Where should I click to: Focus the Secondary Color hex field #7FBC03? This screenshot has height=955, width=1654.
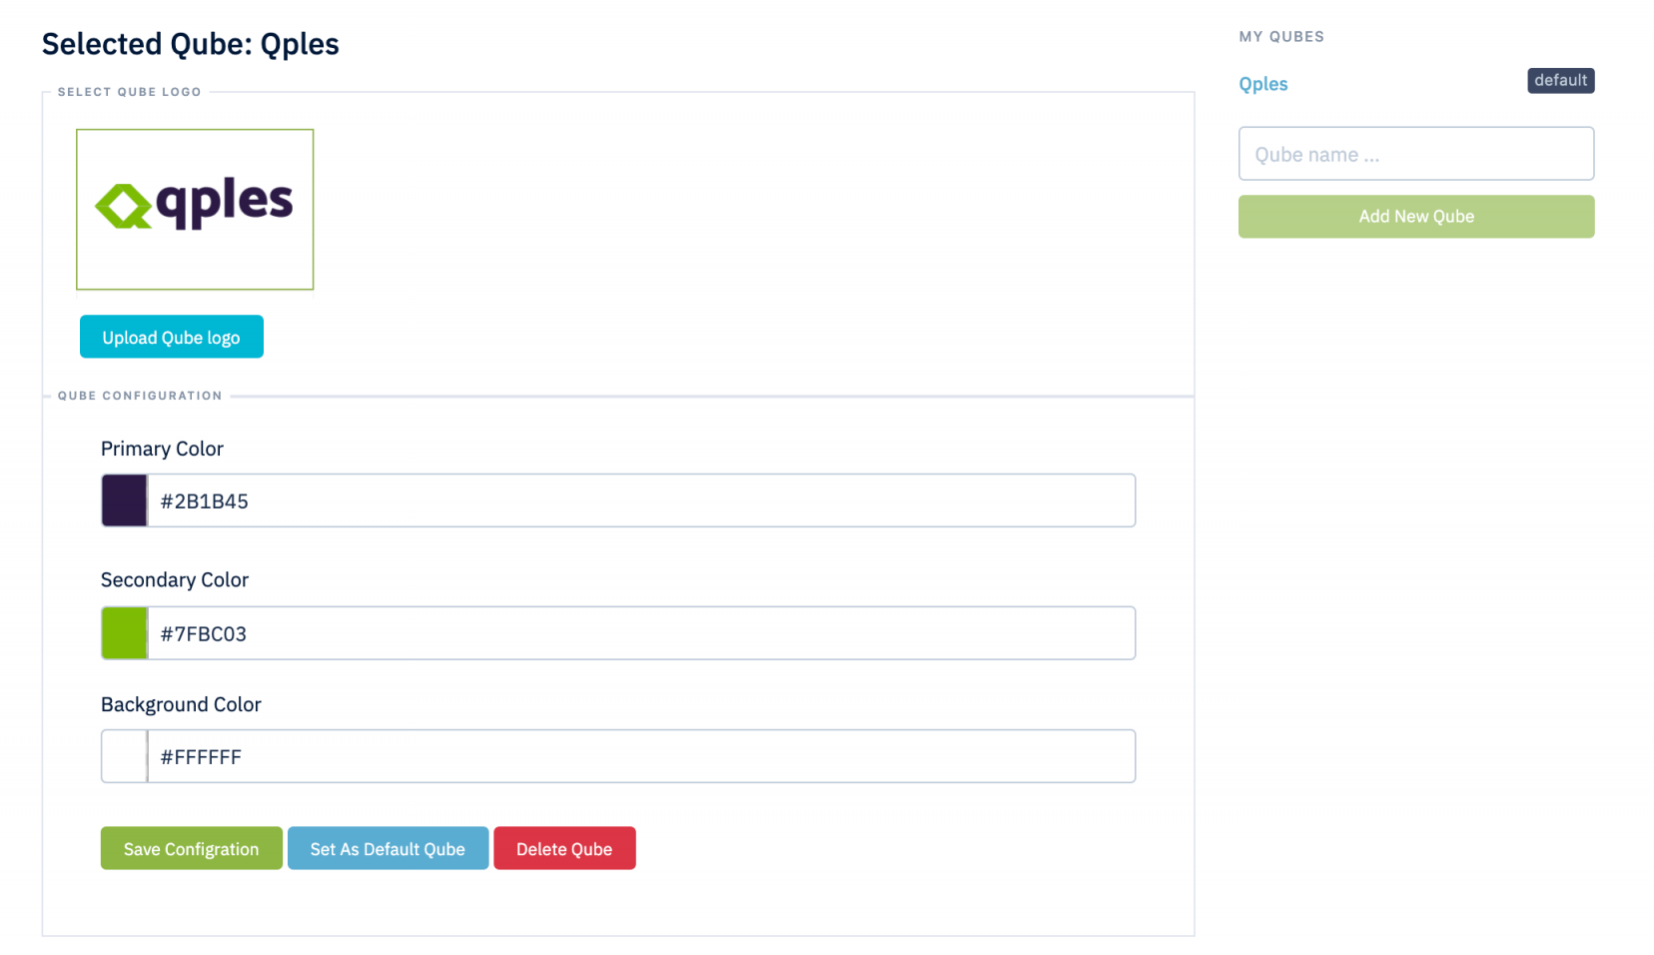point(641,633)
